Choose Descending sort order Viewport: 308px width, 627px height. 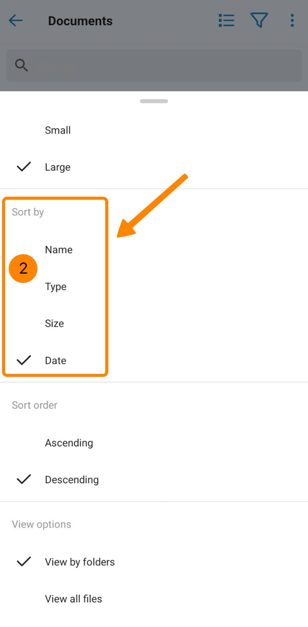pyautogui.click(x=72, y=480)
